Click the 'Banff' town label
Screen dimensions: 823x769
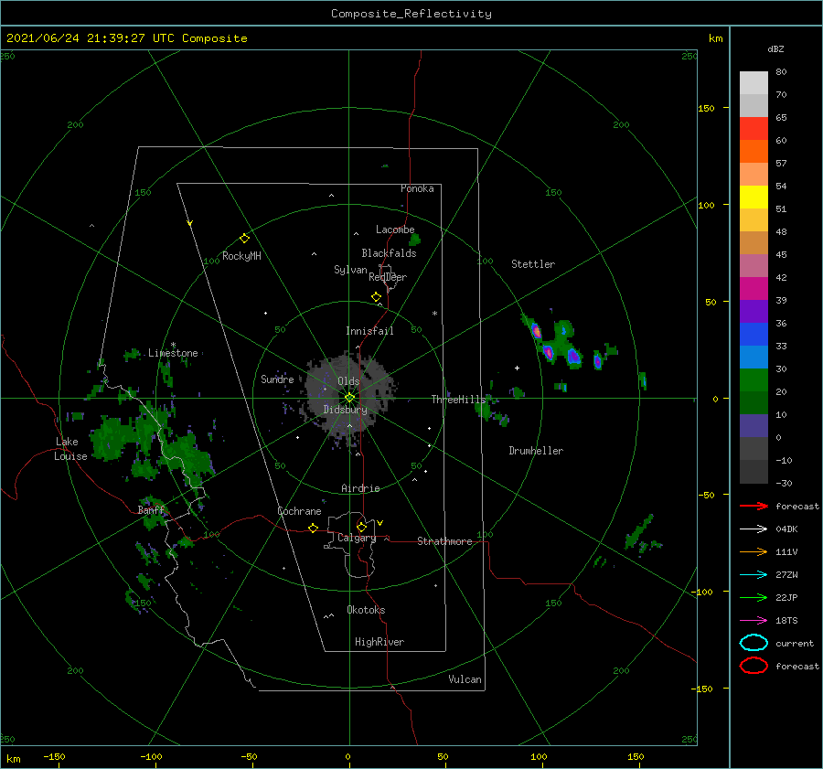click(x=151, y=509)
